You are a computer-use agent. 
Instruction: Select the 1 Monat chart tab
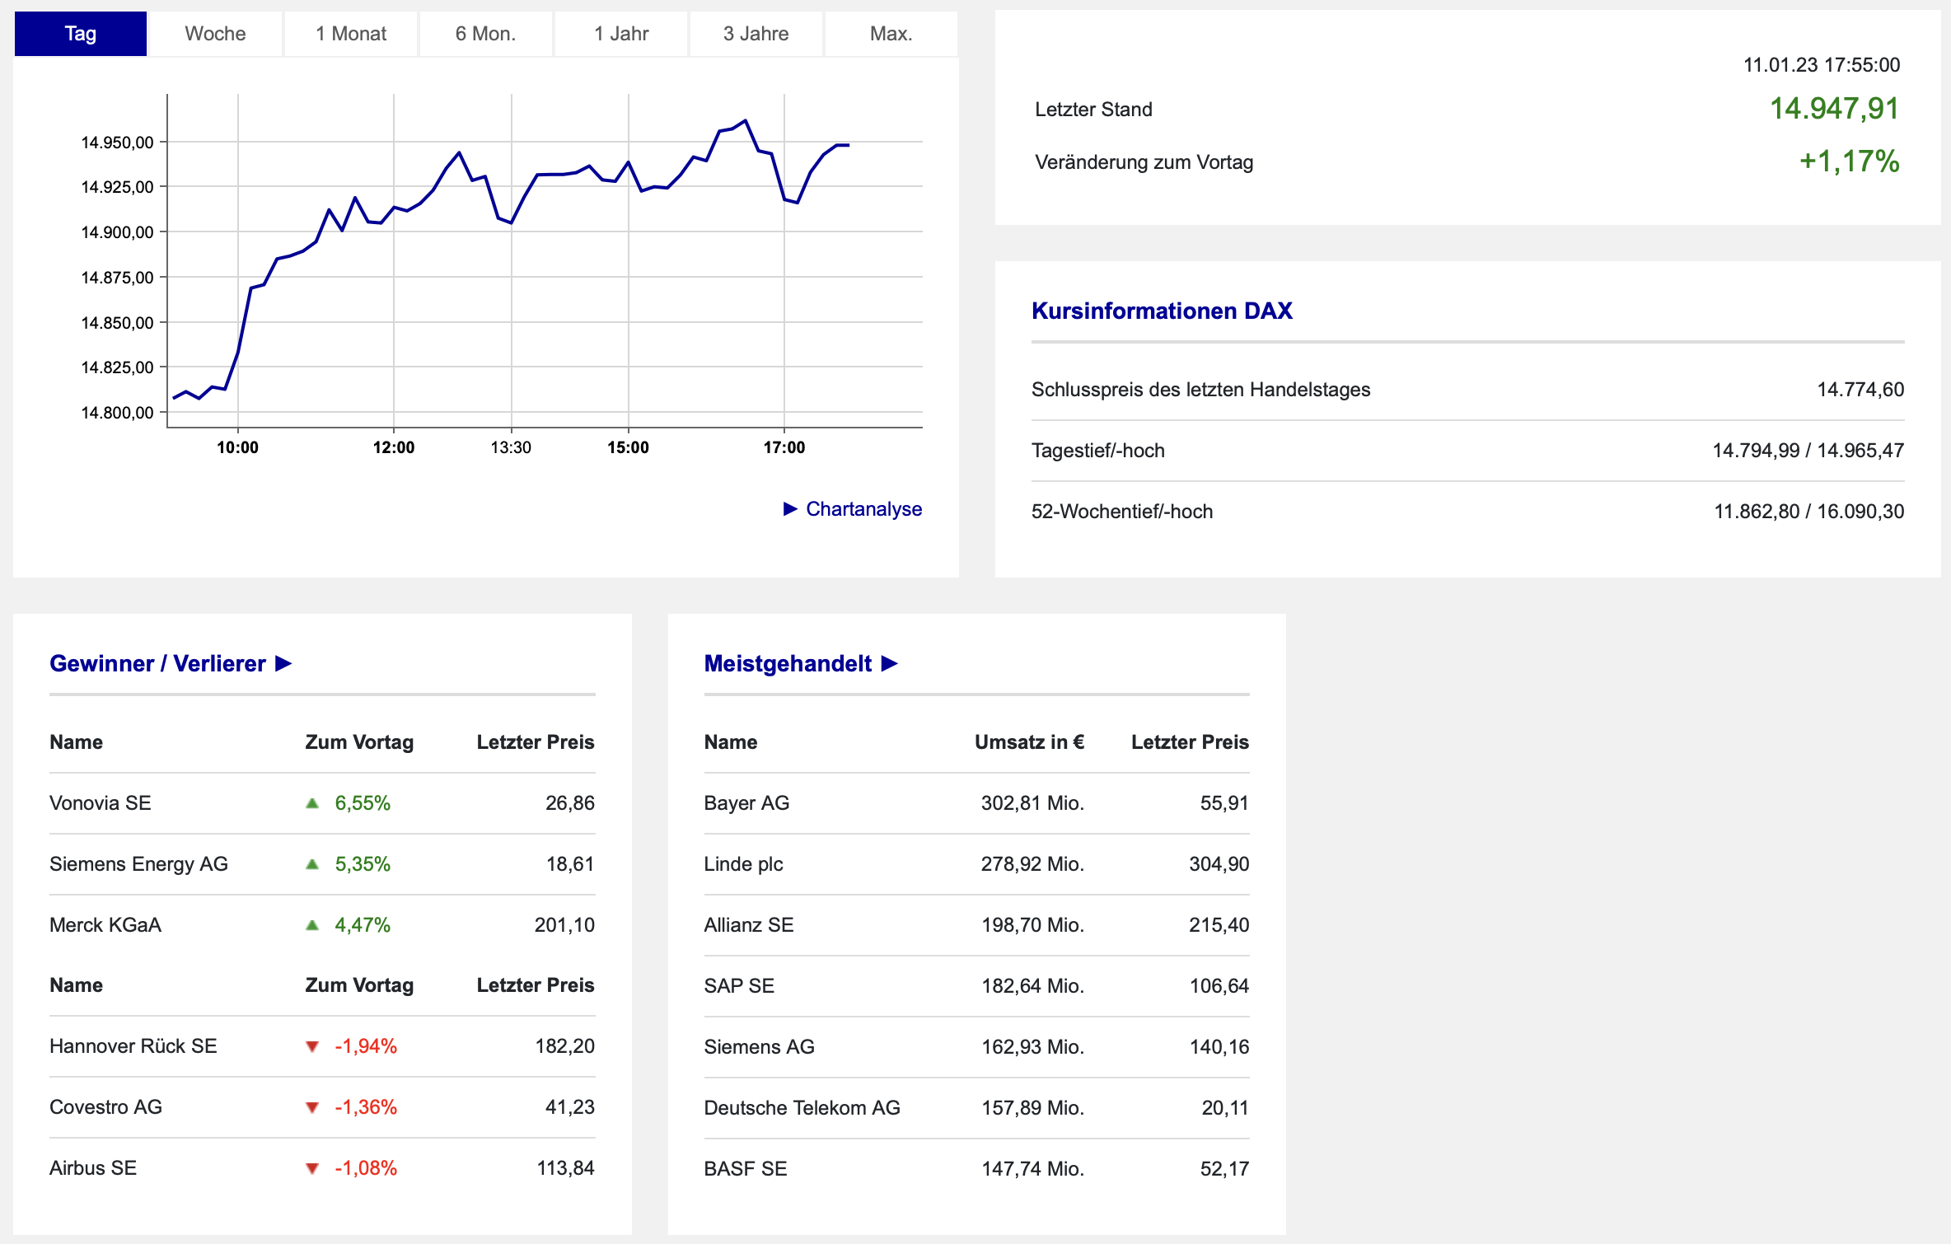(351, 34)
